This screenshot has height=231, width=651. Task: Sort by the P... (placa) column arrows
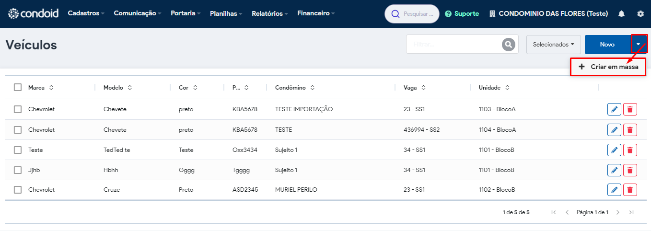246,88
